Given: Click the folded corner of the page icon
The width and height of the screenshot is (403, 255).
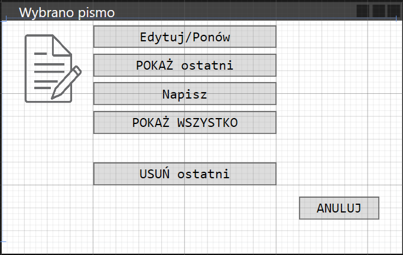Looking at the screenshot, I should pyautogui.click(x=61, y=45).
